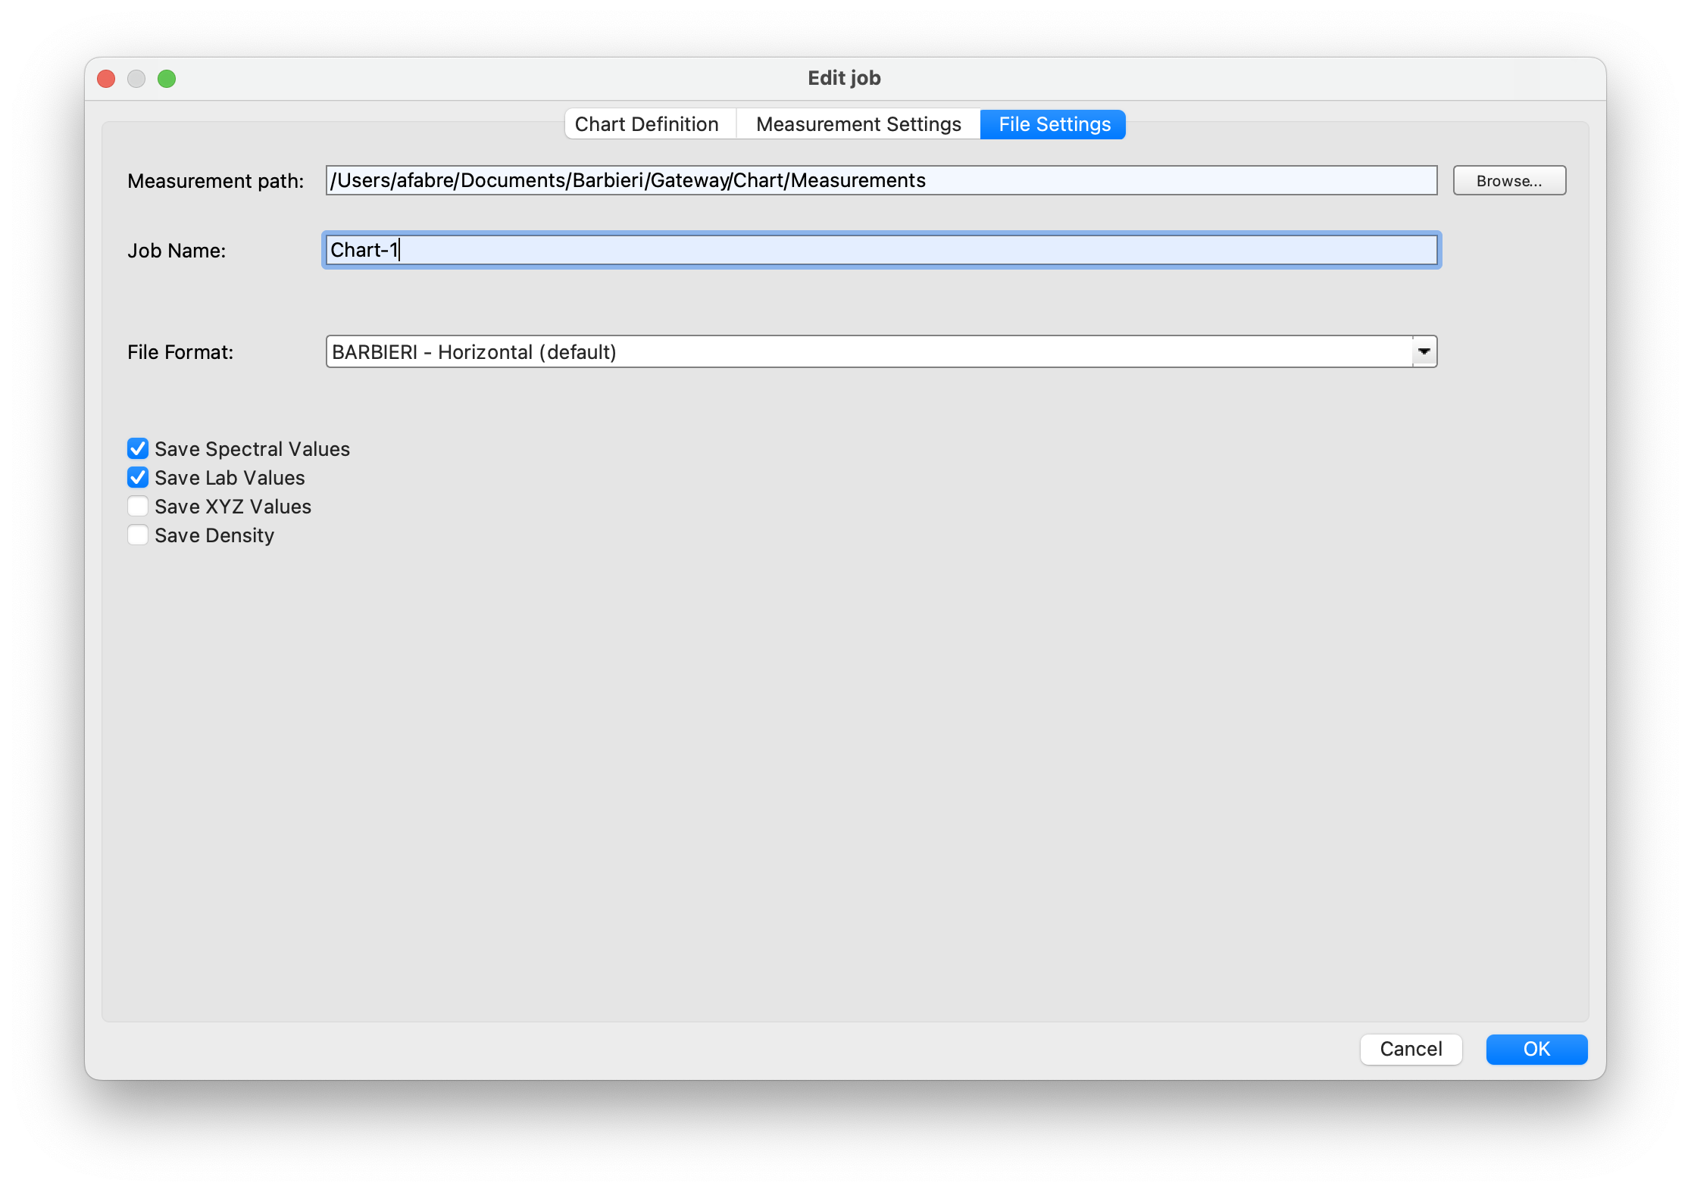Confirm the dialog with OK
Screen dimensions: 1691x1192
pyautogui.click(x=1536, y=1049)
